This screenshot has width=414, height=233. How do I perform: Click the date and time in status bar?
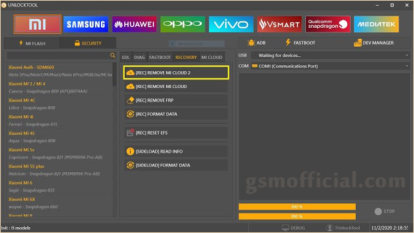tap(389, 228)
